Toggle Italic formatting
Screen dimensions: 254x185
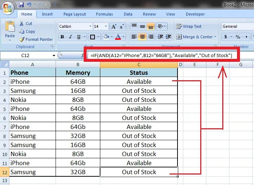(70, 37)
